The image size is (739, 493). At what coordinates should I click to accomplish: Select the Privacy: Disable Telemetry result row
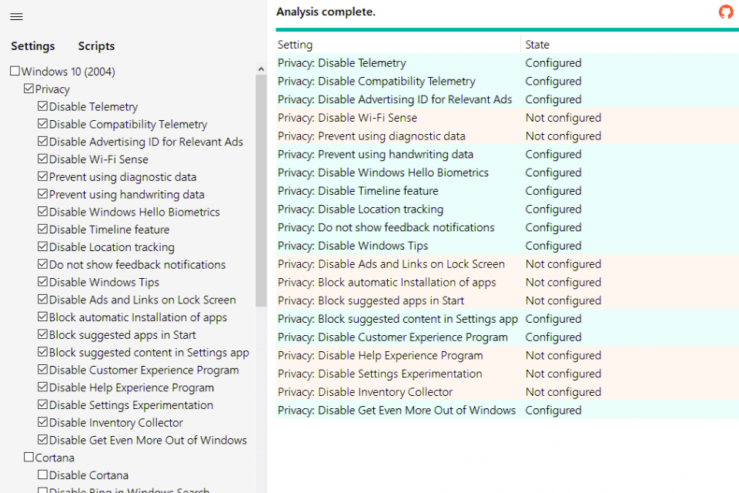[507, 62]
